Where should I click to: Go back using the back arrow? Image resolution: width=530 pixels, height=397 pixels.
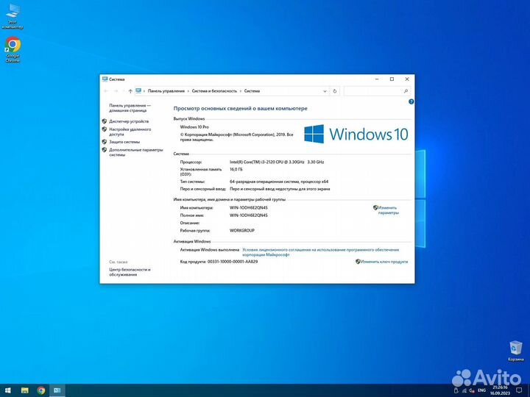coord(106,91)
